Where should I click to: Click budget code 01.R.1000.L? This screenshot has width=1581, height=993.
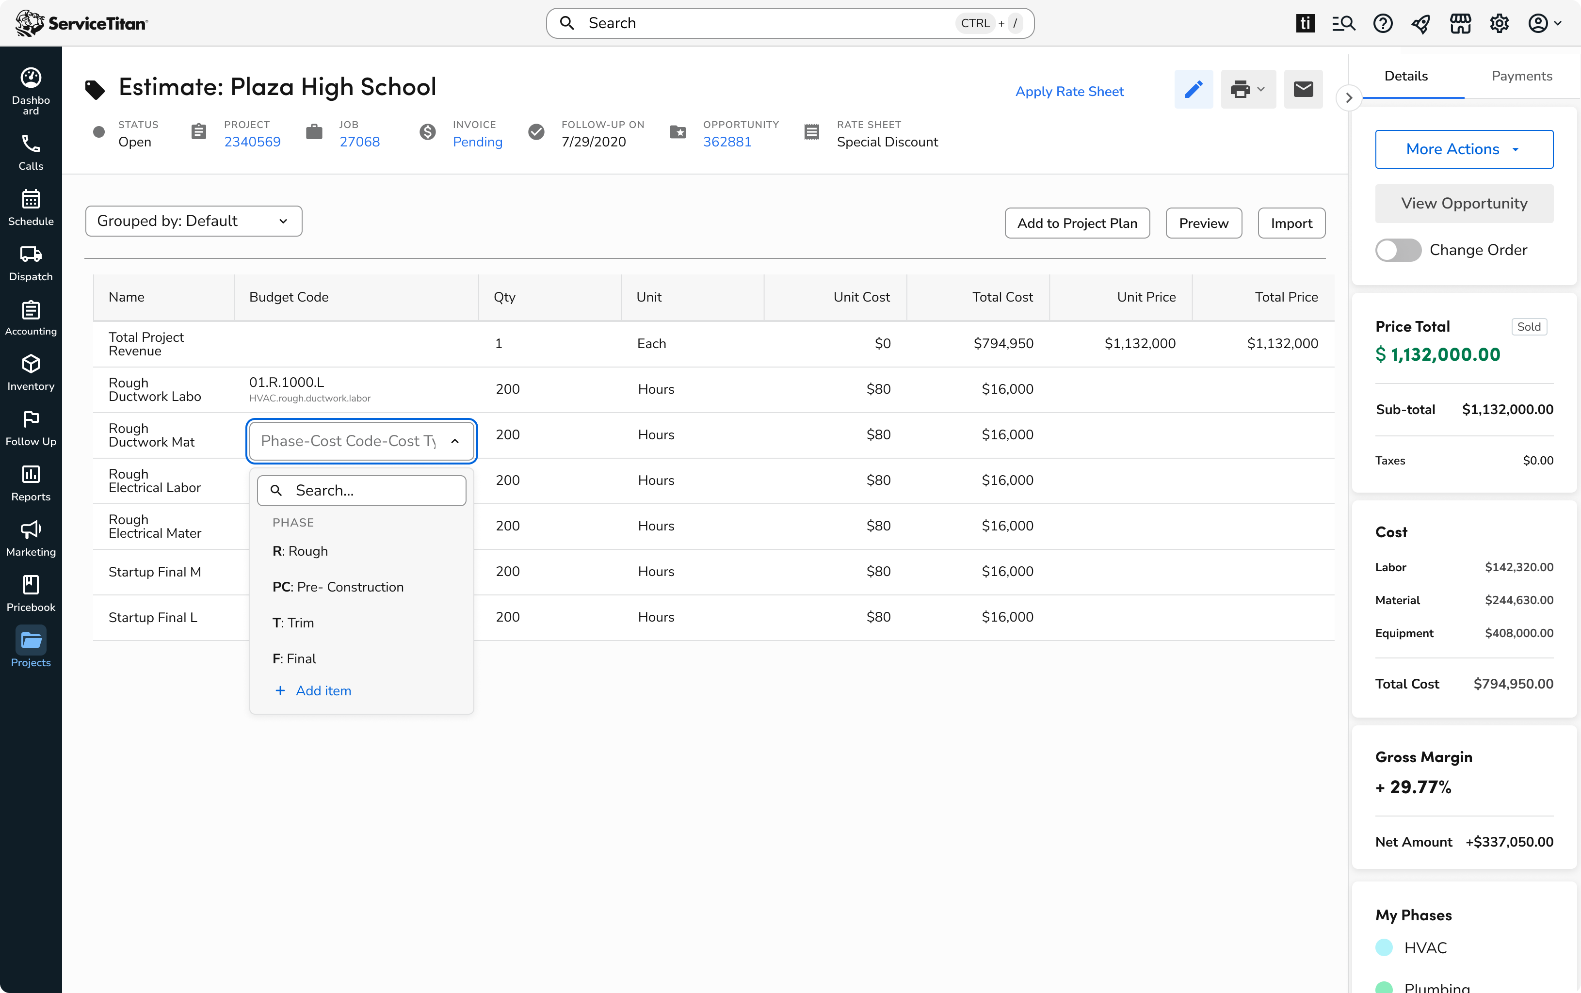click(286, 382)
